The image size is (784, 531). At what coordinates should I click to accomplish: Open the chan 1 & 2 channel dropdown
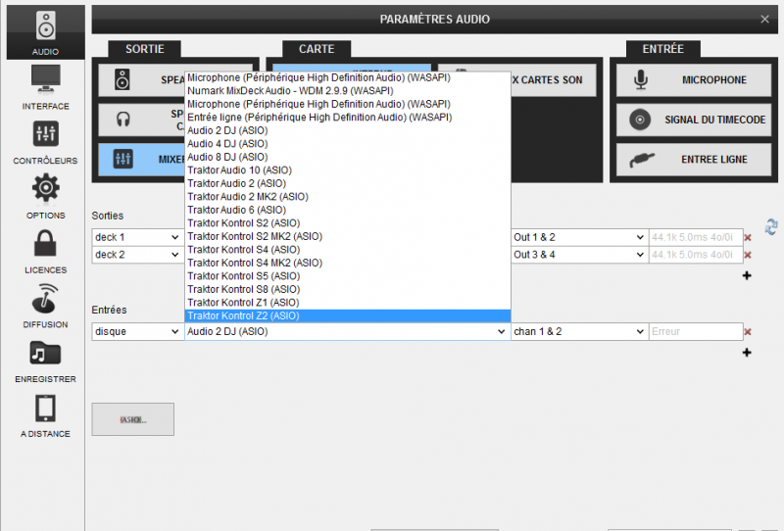click(579, 331)
